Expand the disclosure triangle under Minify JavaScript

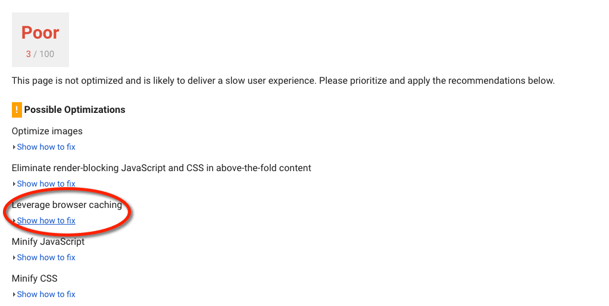14,258
